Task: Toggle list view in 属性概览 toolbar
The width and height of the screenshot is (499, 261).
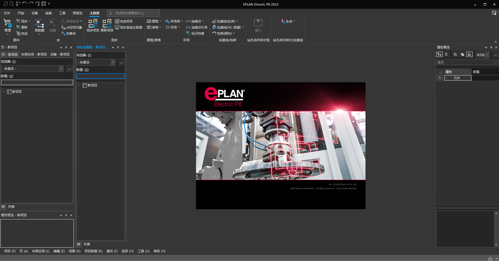Action: (x=446, y=54)
